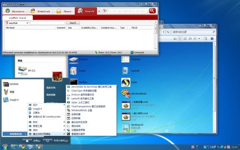Open WinRAR from the start menu
Image resolution: width=240 pixels, height=150 pixels.
pos(11,84)
